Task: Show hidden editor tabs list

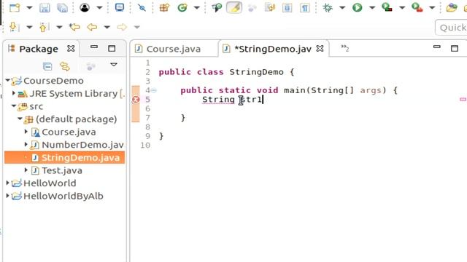Action: [x=344, y=48]
